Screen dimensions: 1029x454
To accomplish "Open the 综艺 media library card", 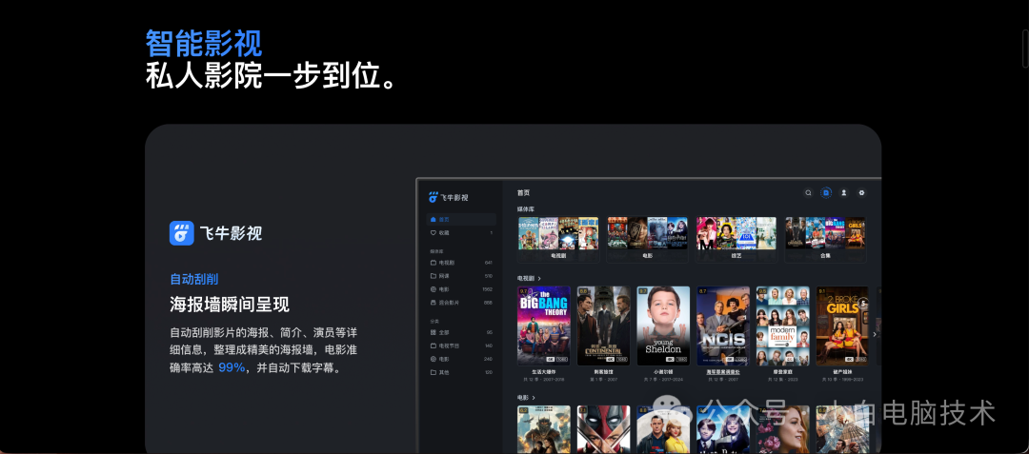I will coord(736,239).
